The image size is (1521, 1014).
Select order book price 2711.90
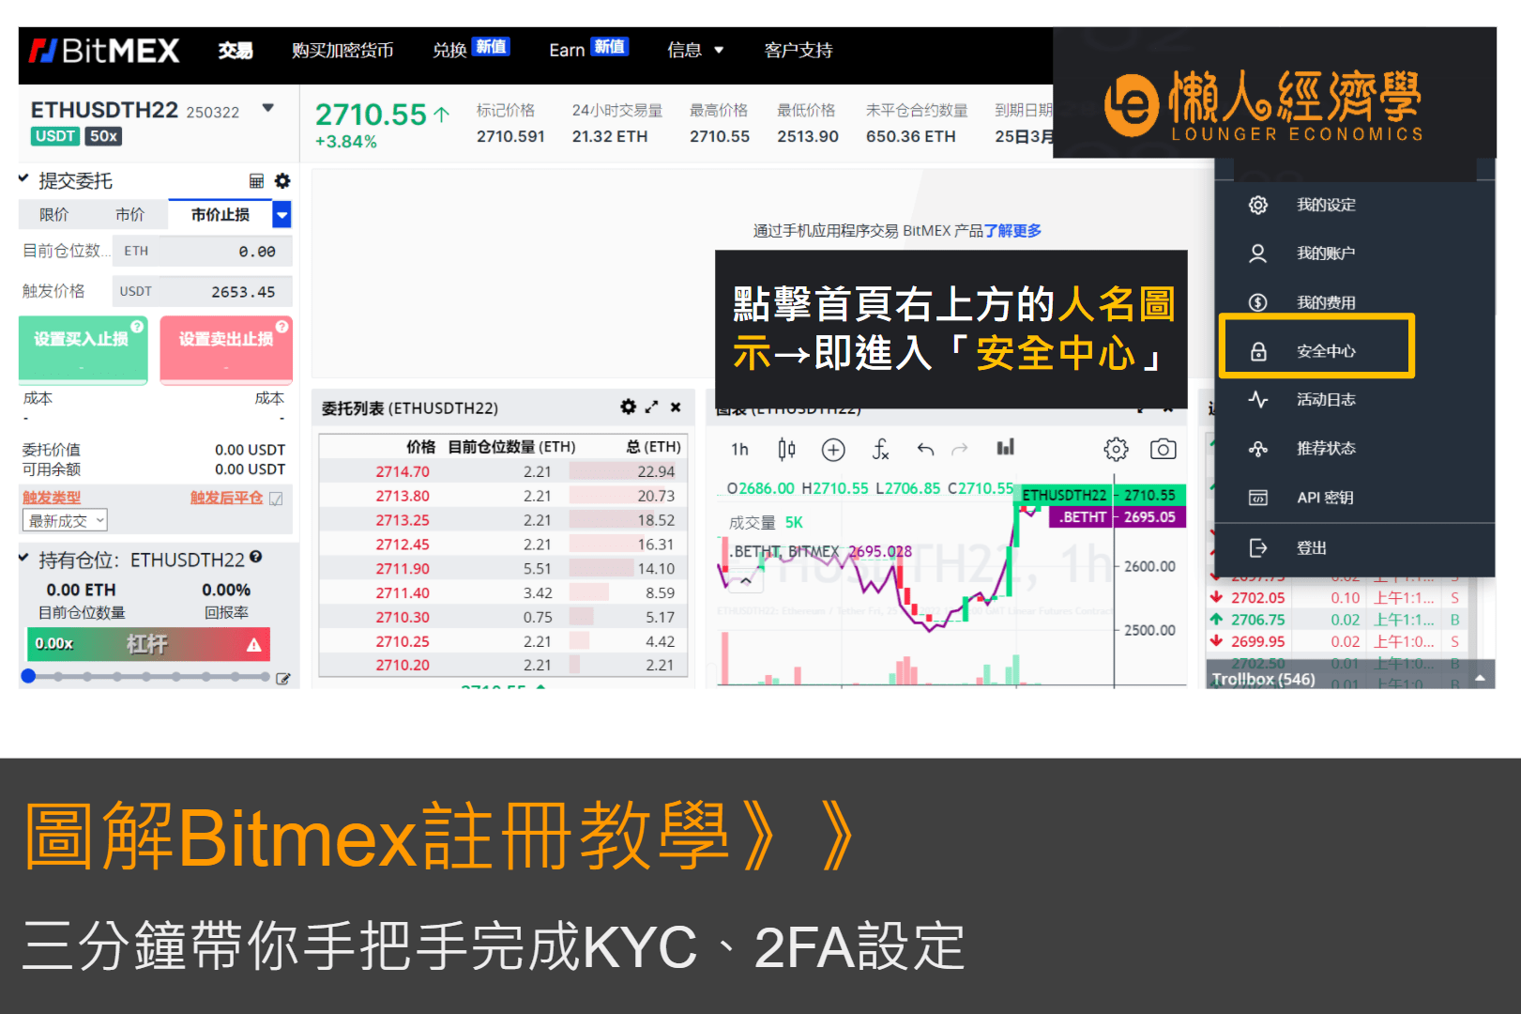click(x=403, y=569)
